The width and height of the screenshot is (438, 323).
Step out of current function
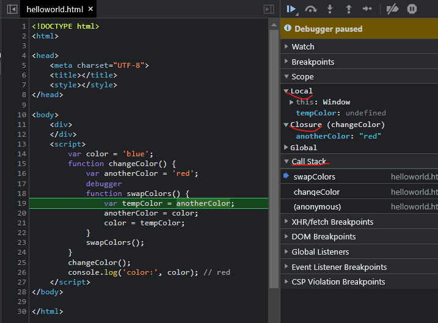coord(349,9)
